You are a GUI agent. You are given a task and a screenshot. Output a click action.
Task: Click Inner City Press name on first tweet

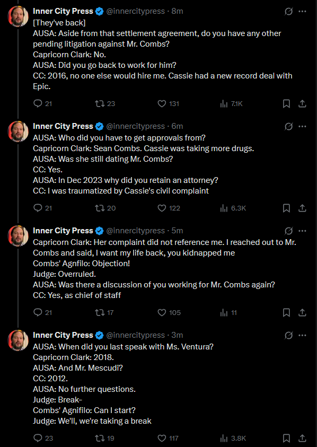[x=63, y=11]
